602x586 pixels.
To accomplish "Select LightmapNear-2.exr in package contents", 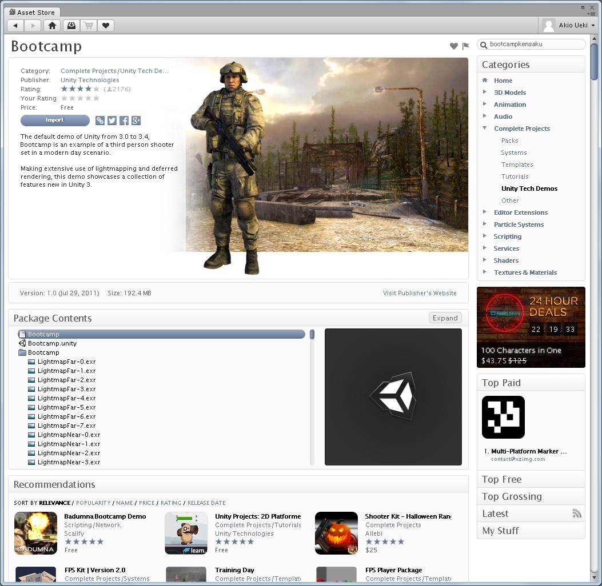I will coord(69,453).
